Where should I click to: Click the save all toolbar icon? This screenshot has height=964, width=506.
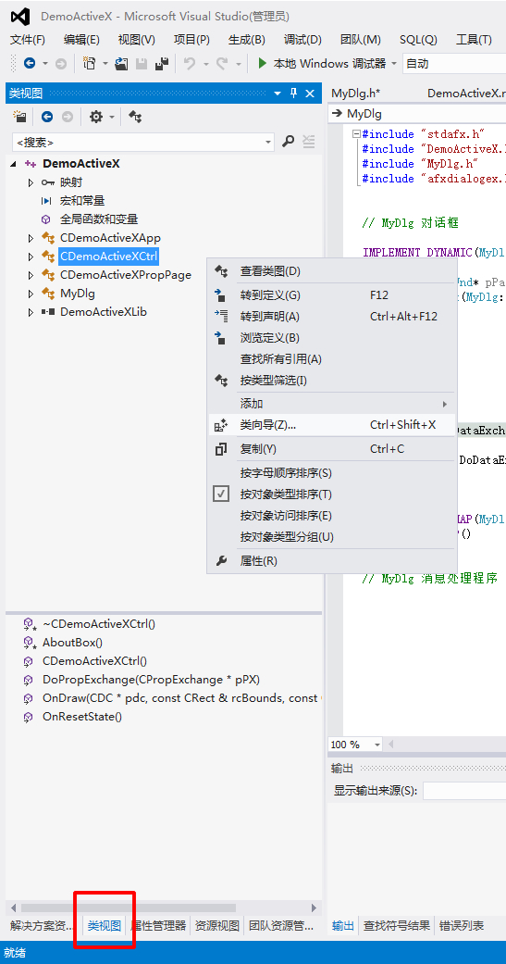[x=162, y=63]
